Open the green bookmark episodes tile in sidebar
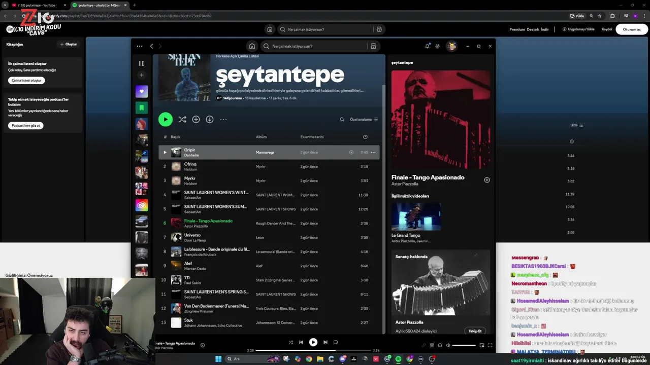This screenshot has width=650, height=365. [x=142, y=107]
